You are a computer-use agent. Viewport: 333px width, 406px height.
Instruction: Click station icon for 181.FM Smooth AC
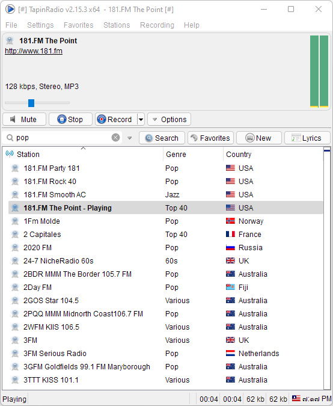pyautogui.click(x=15, y=195)
